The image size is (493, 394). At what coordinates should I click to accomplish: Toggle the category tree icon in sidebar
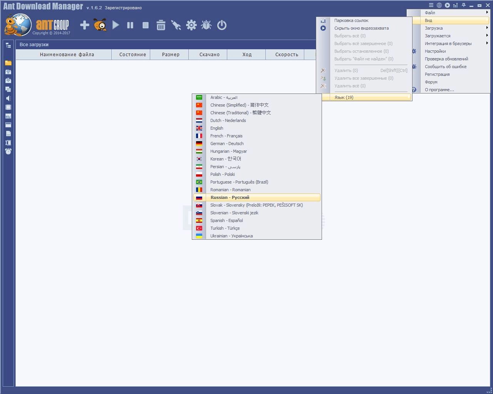click(x=8, y=45)
